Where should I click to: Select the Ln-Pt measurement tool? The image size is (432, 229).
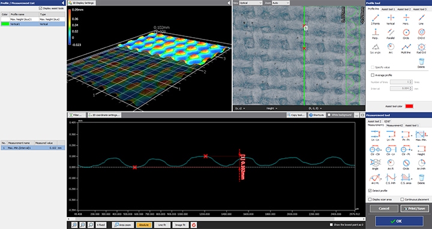(391, 135)
